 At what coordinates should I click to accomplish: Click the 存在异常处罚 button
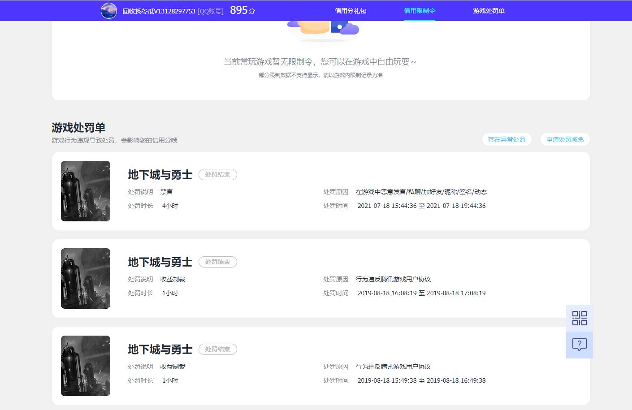[x=506, y=139]
